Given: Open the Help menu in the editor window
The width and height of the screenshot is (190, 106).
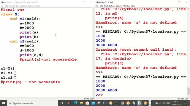Looking at the screenshot, I should (x=38, y=6).
